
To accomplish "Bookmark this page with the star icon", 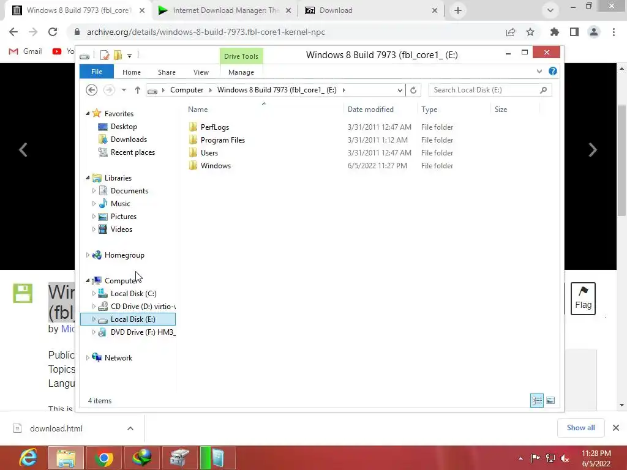I will point(530,32).
